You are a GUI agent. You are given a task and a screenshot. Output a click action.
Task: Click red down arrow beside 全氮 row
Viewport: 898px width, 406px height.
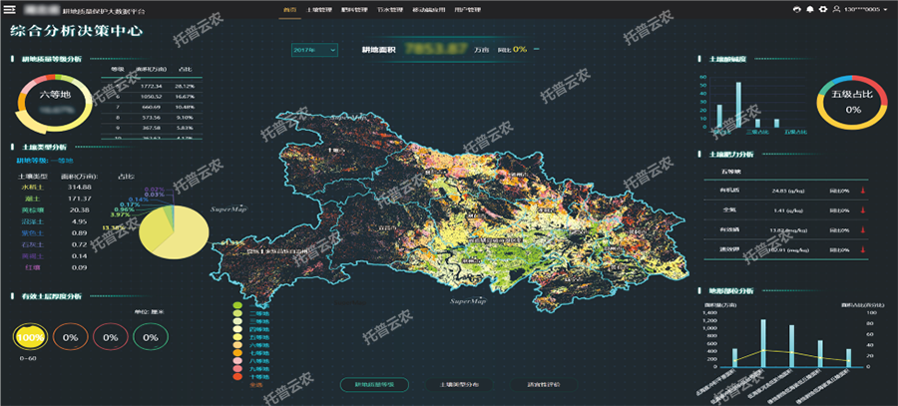[x=861, y=211]
